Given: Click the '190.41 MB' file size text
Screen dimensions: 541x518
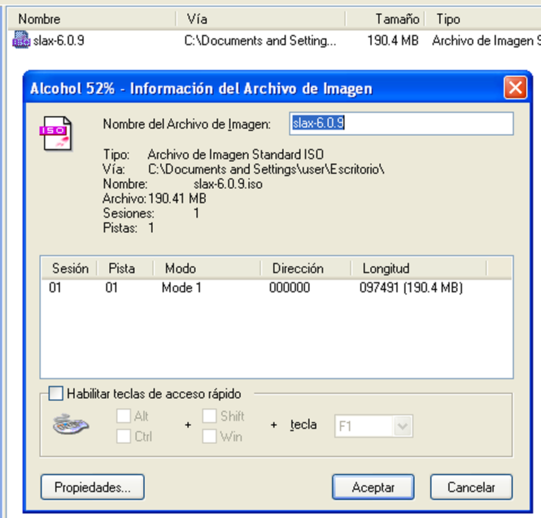Looking at the screenshot, I should point(177,198).
